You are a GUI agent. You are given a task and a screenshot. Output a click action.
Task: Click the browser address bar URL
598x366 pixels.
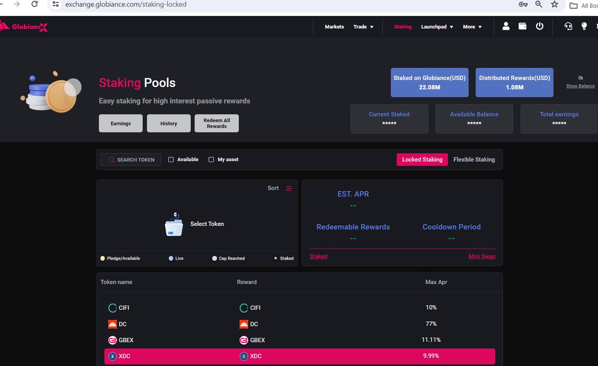click(x=126, y=4)
